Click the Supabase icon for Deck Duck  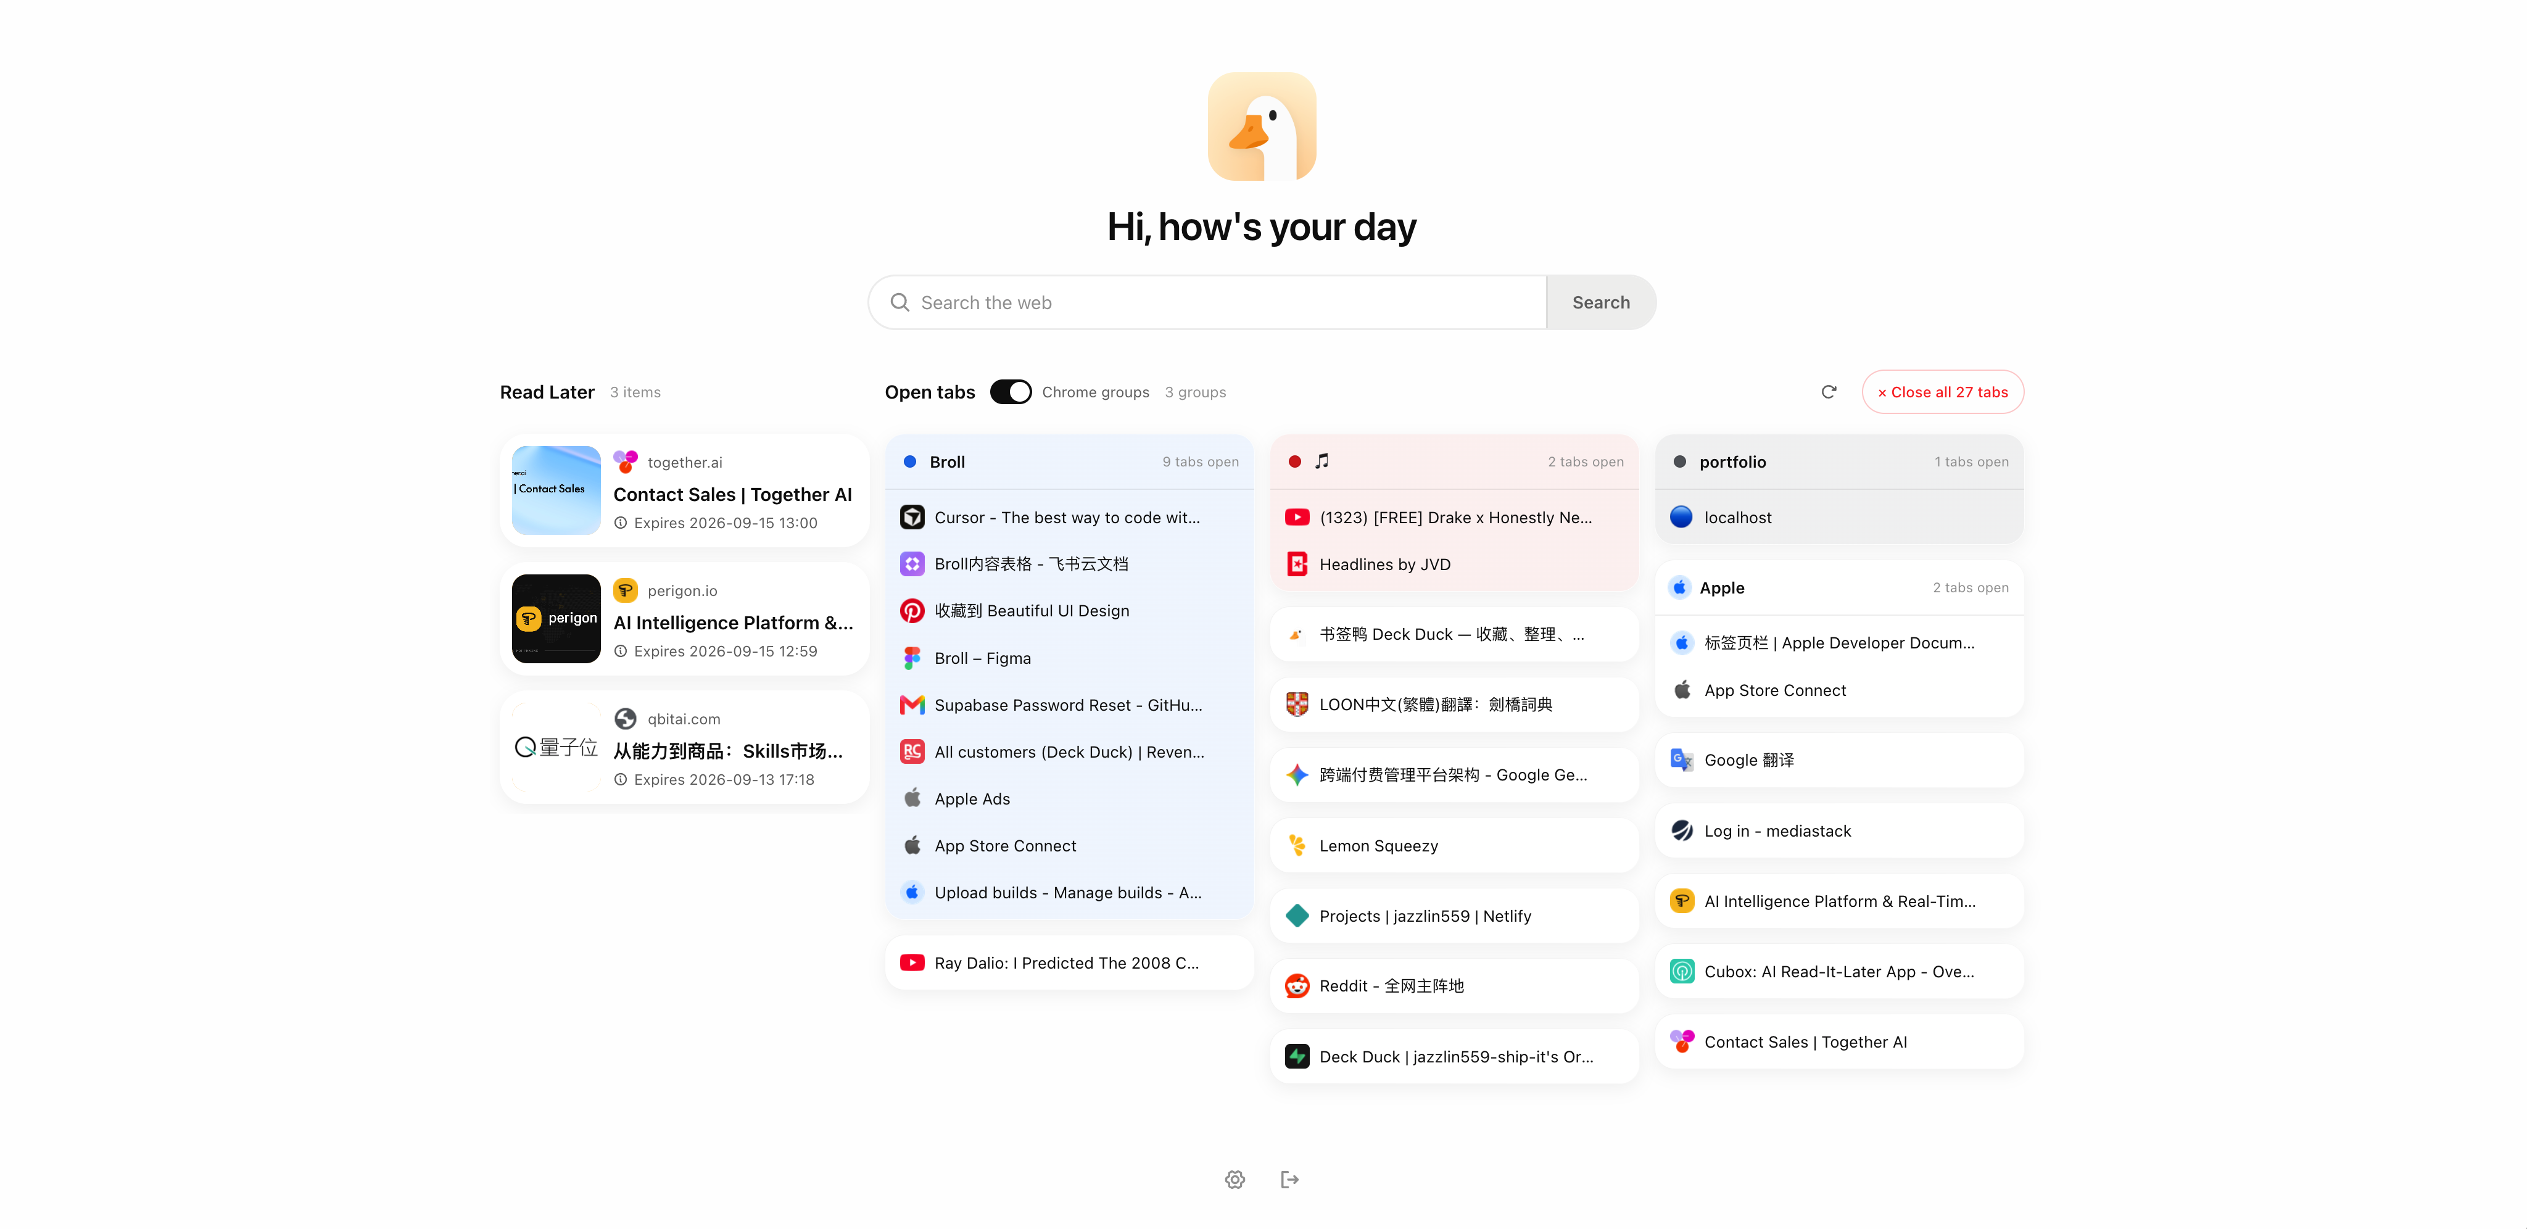[1297, 1056]
